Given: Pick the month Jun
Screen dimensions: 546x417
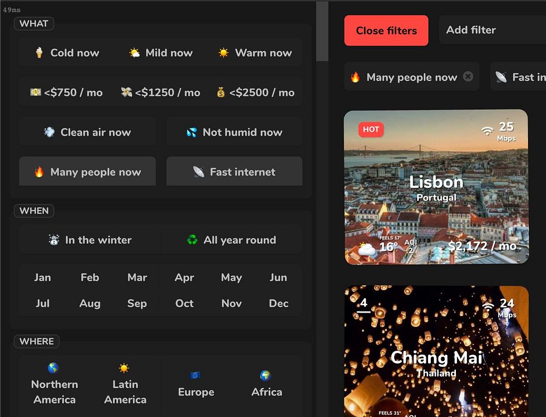Looking at the screenshot, I should pyautogui.click(x=278, y=278).
